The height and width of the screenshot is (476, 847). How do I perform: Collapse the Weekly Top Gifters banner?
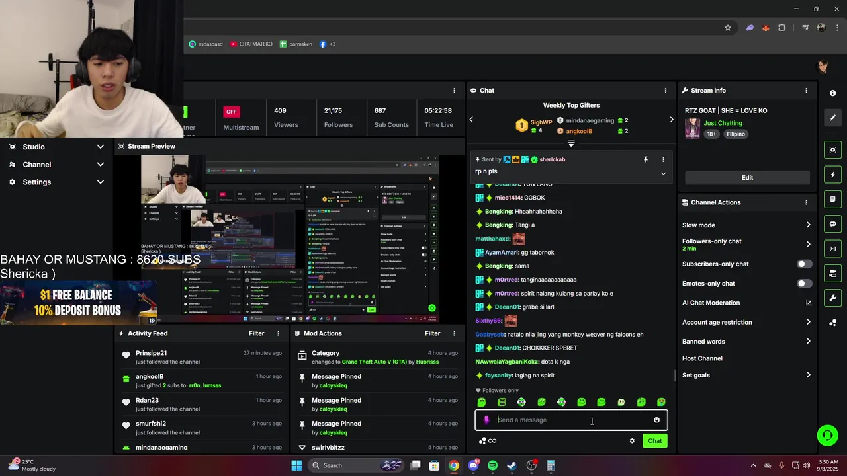click(x=571, y=143)
